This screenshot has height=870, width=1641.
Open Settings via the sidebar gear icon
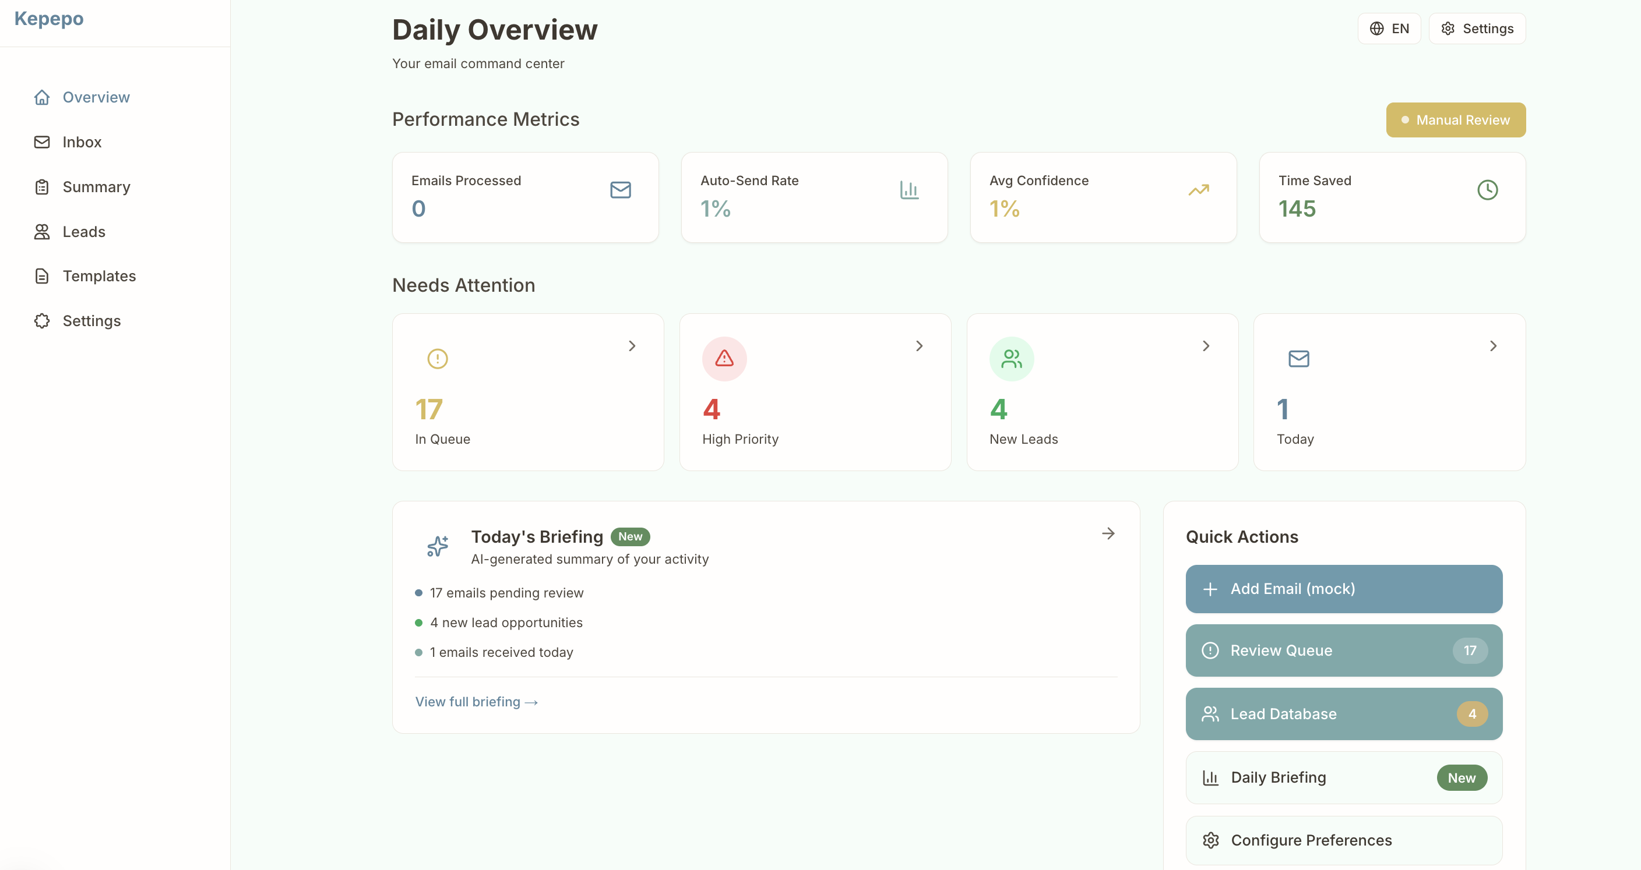[42, 321]
